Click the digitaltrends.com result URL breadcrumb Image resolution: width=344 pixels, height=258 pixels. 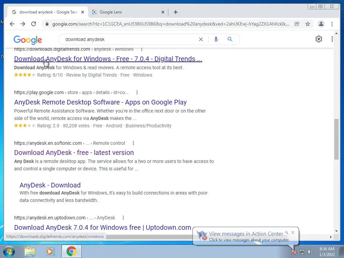click(x=74, y=49)
